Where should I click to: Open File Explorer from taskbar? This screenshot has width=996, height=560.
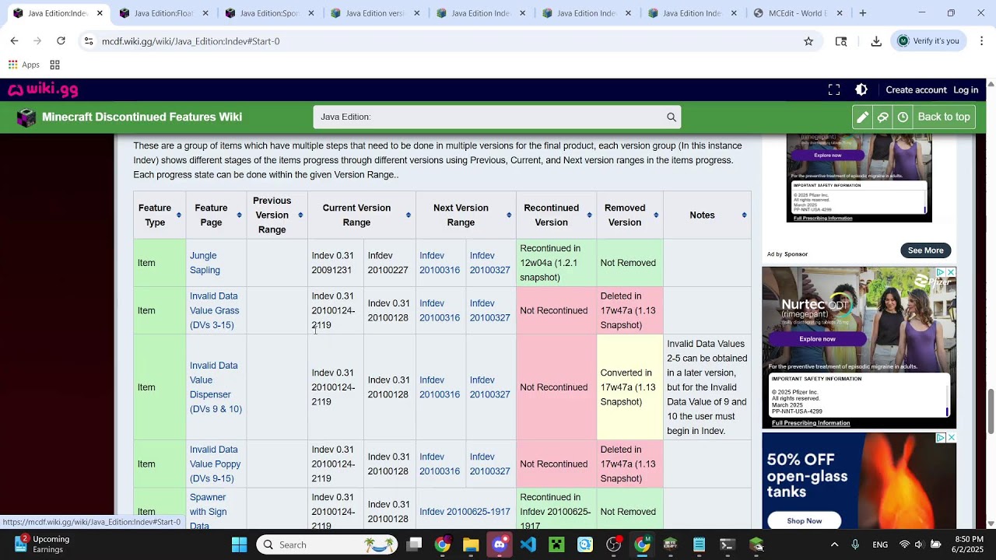[x=471, y=544]
